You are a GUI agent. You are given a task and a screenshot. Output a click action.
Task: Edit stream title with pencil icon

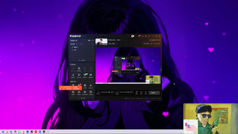pyautogui.click(x=121, y=40)
